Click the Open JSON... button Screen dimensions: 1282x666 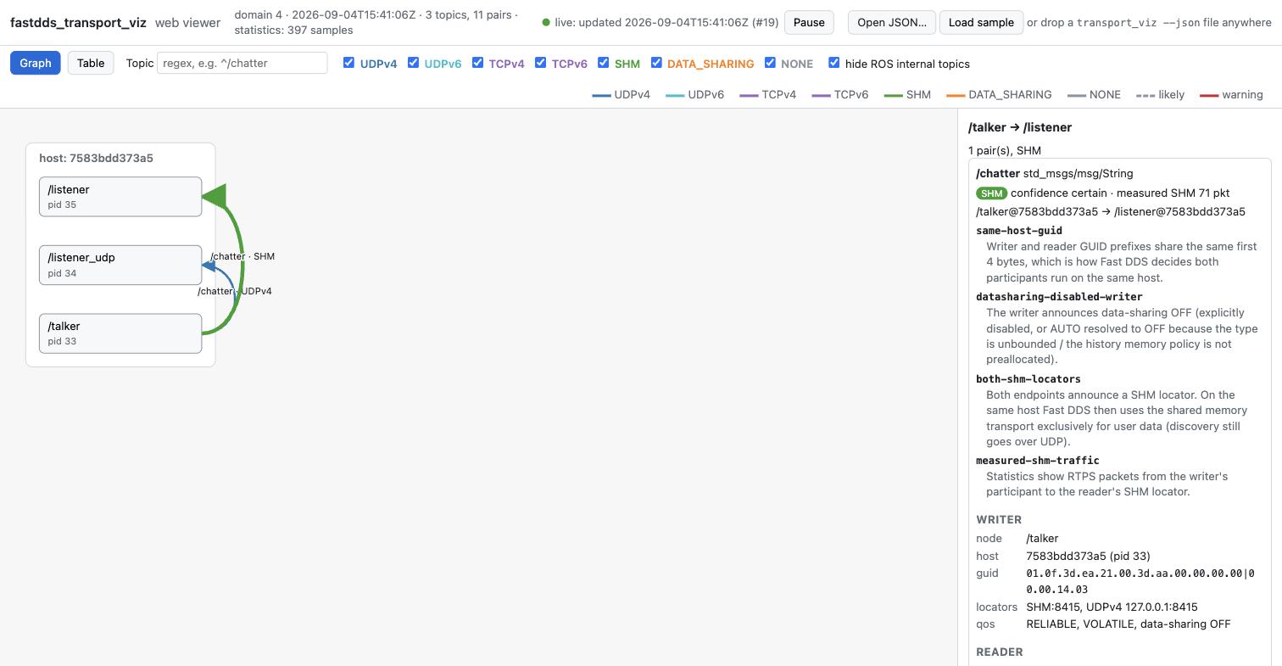click(892, 22)
